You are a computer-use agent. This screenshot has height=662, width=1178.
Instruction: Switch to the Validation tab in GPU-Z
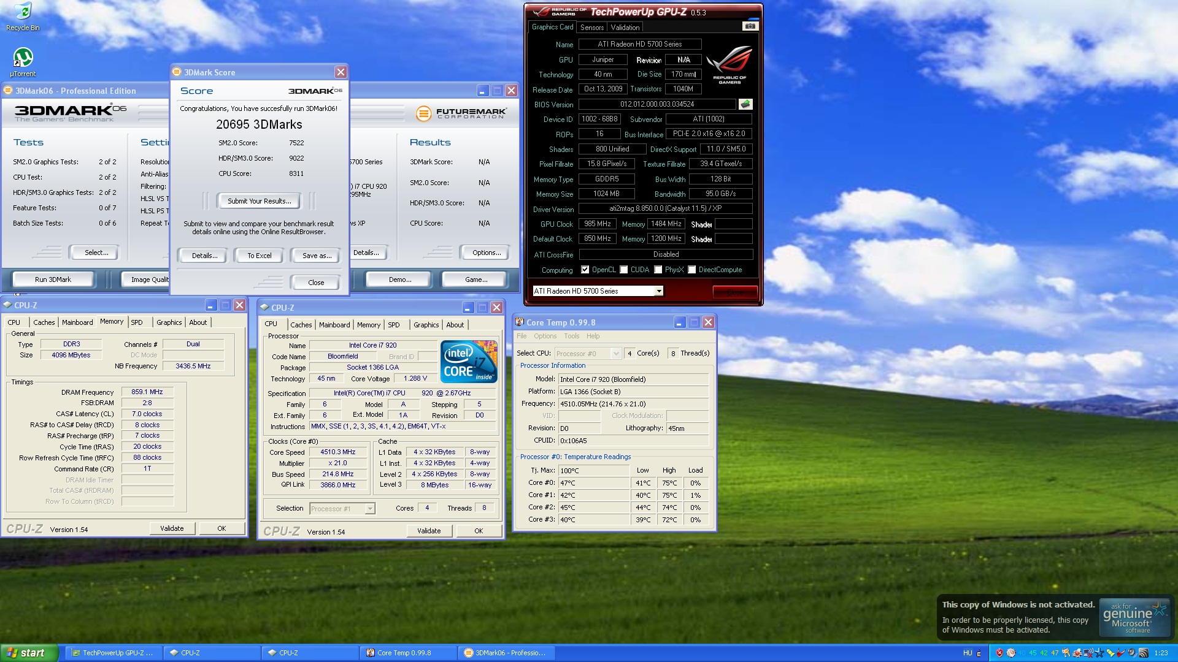tap(625, 27)
